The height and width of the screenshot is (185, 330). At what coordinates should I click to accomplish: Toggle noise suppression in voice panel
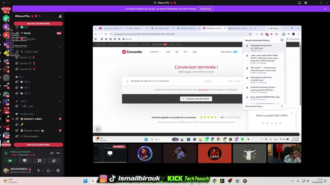coord(52,153)
